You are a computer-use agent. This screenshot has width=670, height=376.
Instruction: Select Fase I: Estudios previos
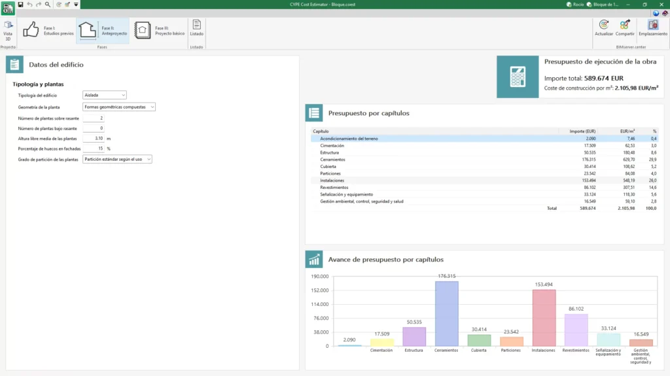(48, 30)
